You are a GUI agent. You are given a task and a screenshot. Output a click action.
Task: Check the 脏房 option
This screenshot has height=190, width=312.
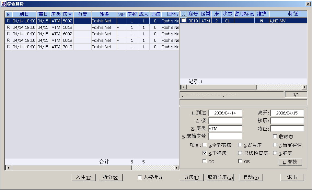point(275,153)
